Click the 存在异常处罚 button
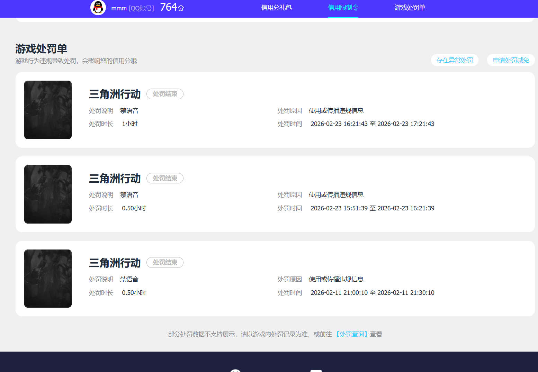 pyautogui.click(x=455, y=60)
